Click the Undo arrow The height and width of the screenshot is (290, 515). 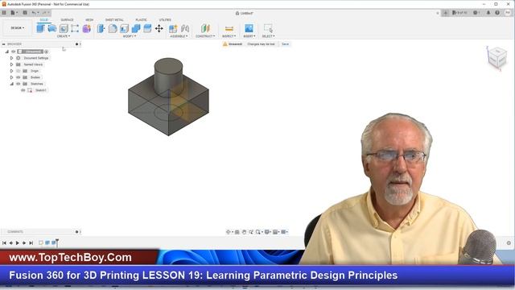click(34, 13)
